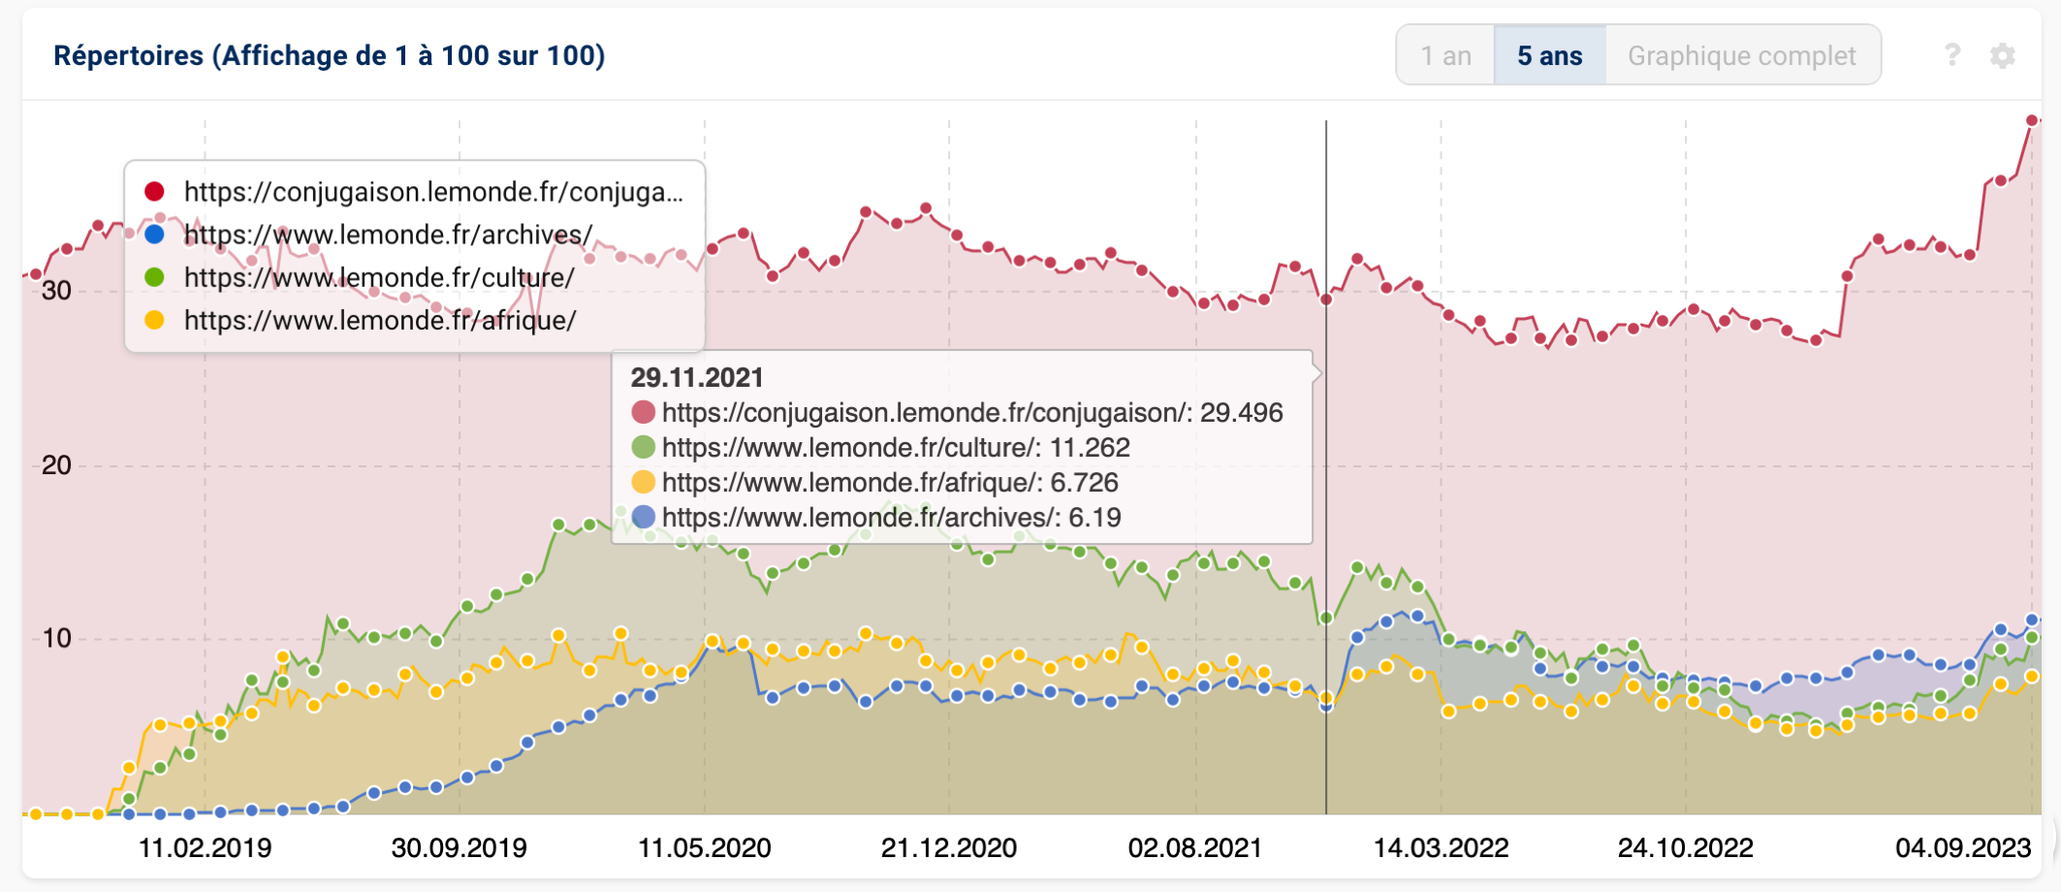
Task: Click the final red conjugaison data point at chart top
Action: [x=2032, y=121]
